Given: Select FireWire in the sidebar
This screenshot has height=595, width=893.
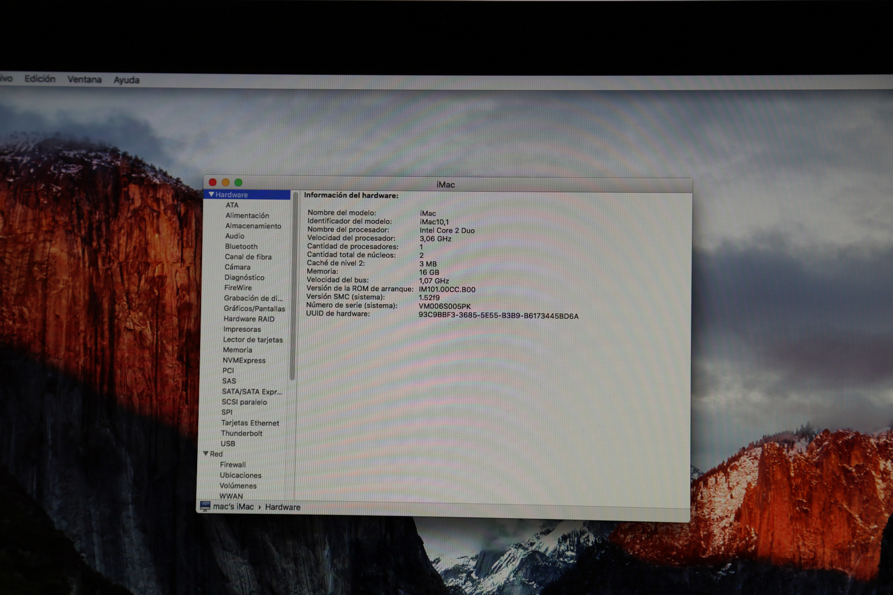Looking at the screenshot, I should tap(238, 288).
